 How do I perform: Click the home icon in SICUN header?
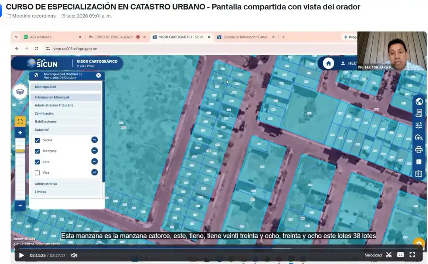click(329, 63)
